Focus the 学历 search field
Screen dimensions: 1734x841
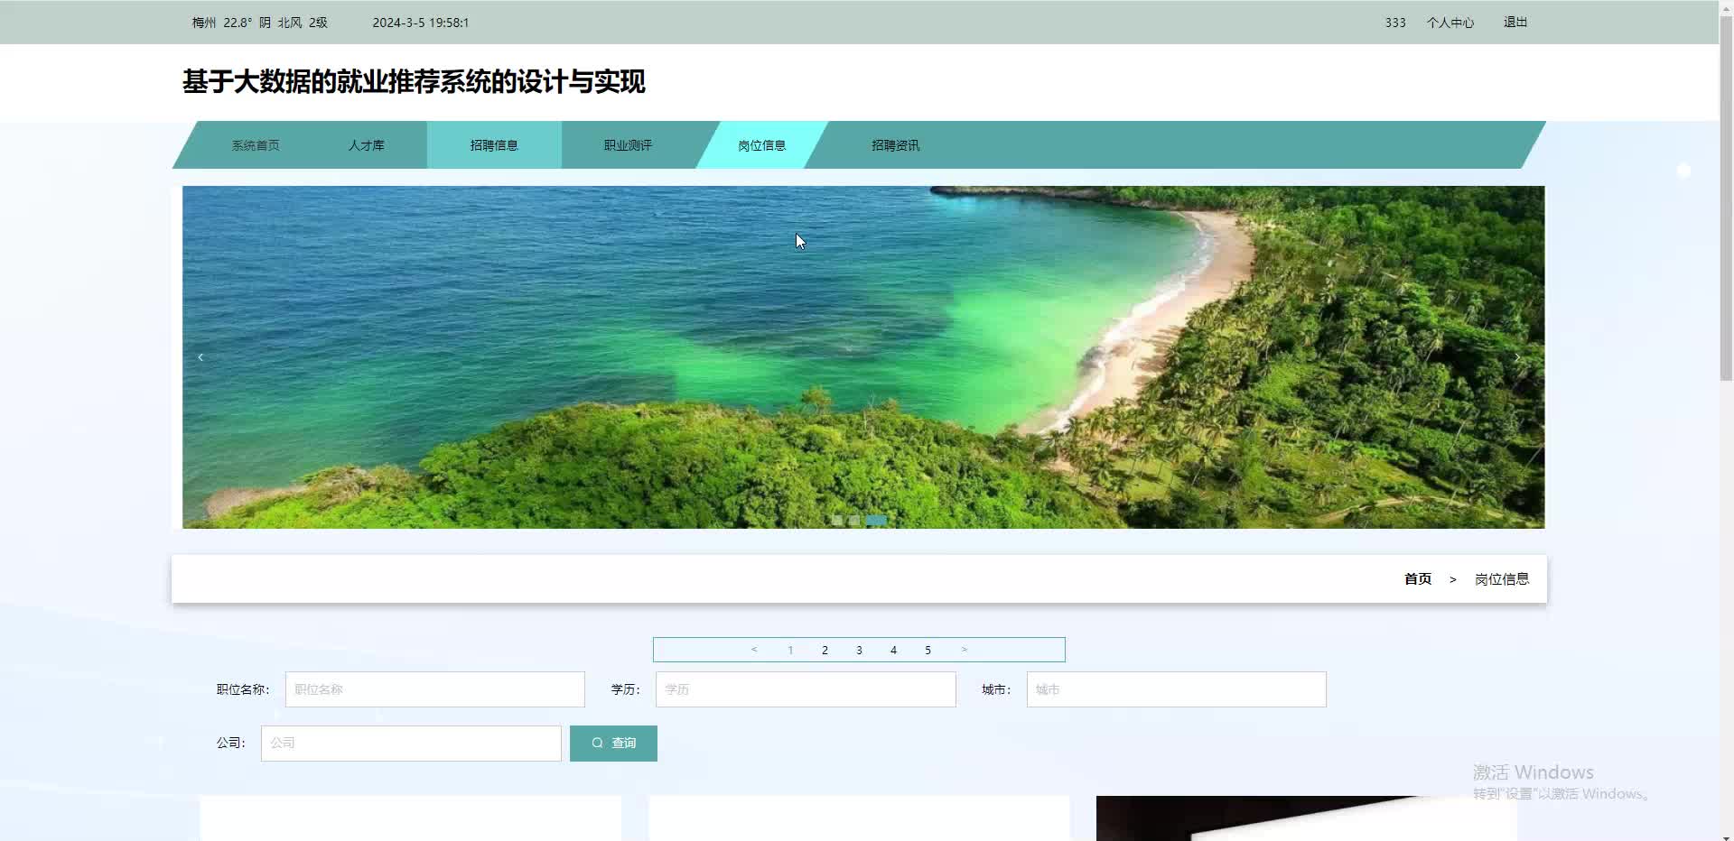806,689
